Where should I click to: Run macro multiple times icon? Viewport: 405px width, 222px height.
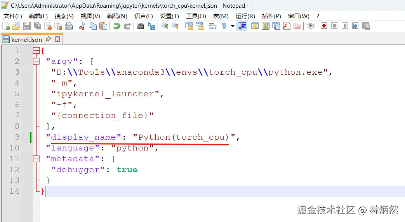pos(355,26)
